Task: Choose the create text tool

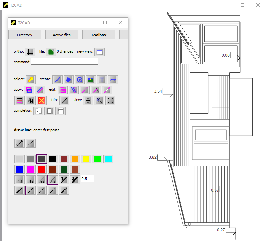Action: (x=102, y=80)
